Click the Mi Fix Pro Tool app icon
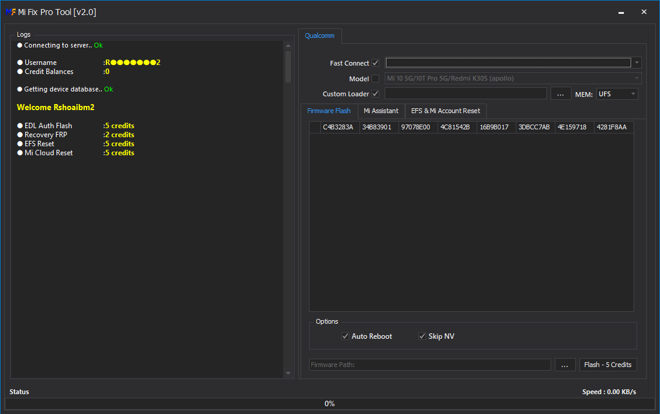 coord(10,12)
